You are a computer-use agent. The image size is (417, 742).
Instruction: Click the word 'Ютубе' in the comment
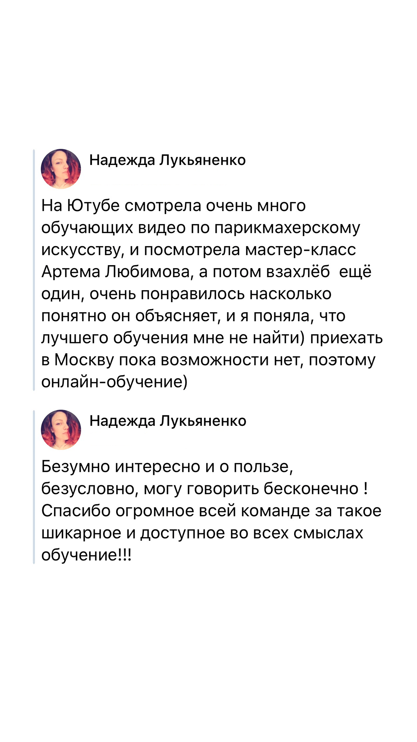(x=93, y=206)
